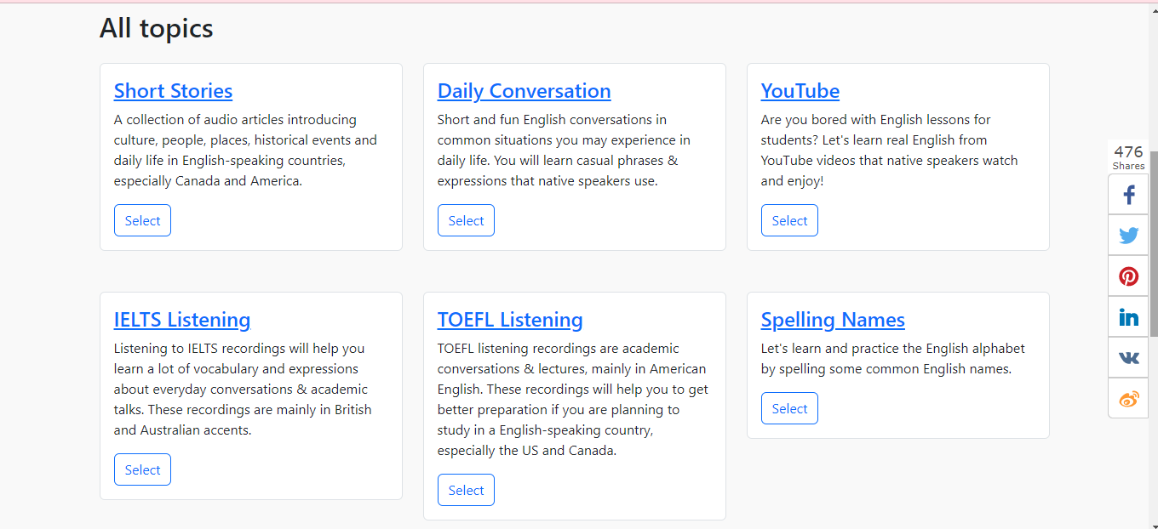Pin page using Pinterest icon
The image size is (1158, 529).
click(1129, 276)
